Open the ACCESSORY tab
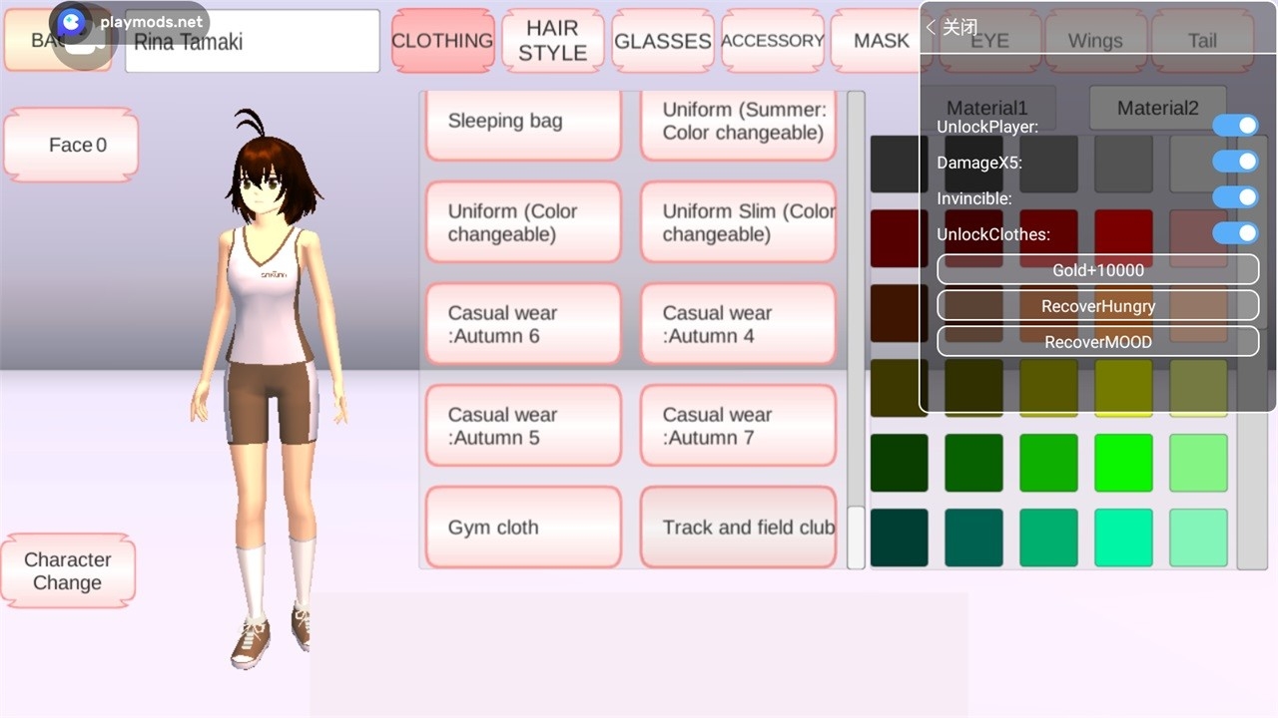Viewport: 1278px width, 718px height. point(772,41)
